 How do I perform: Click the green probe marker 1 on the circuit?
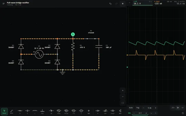tap(73, 34)
